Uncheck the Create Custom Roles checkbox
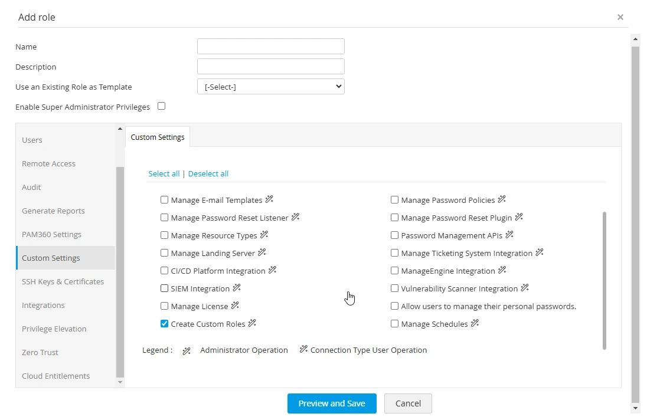 point(165,324)
